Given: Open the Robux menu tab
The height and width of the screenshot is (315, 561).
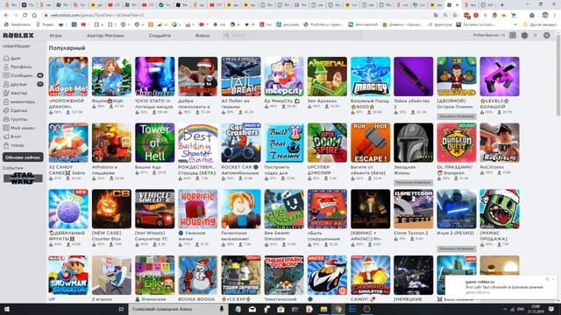Looking at the screenshot, I should [x=202, y=36].
